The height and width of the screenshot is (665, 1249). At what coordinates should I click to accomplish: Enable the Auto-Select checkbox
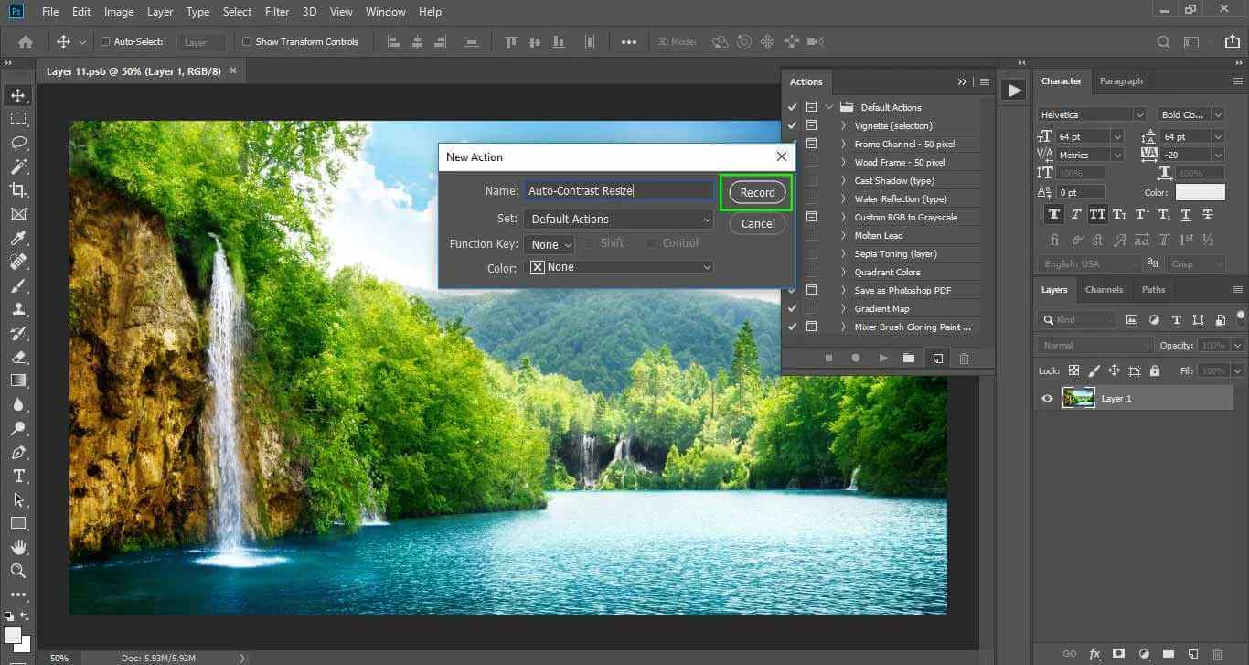105,41
